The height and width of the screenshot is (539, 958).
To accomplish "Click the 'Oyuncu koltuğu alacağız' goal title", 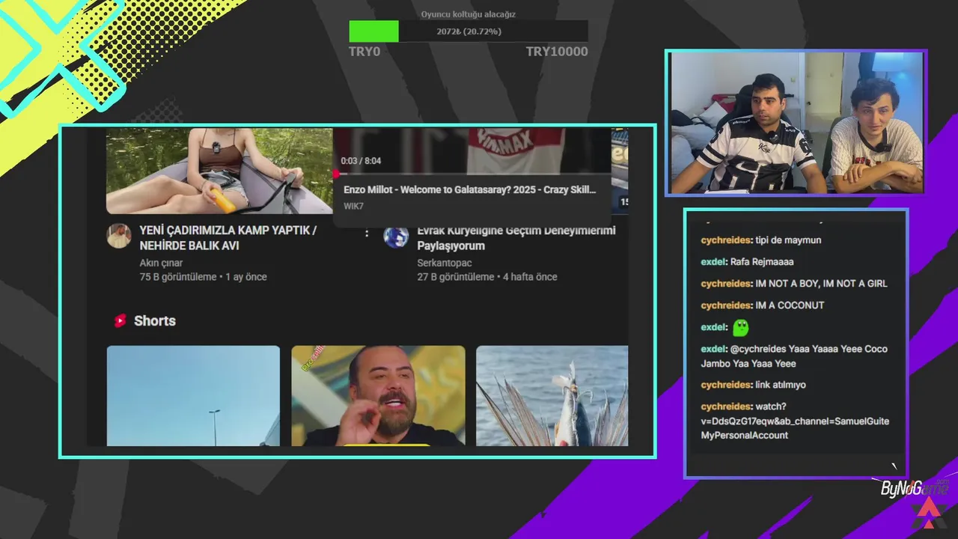I will point(469,14).
